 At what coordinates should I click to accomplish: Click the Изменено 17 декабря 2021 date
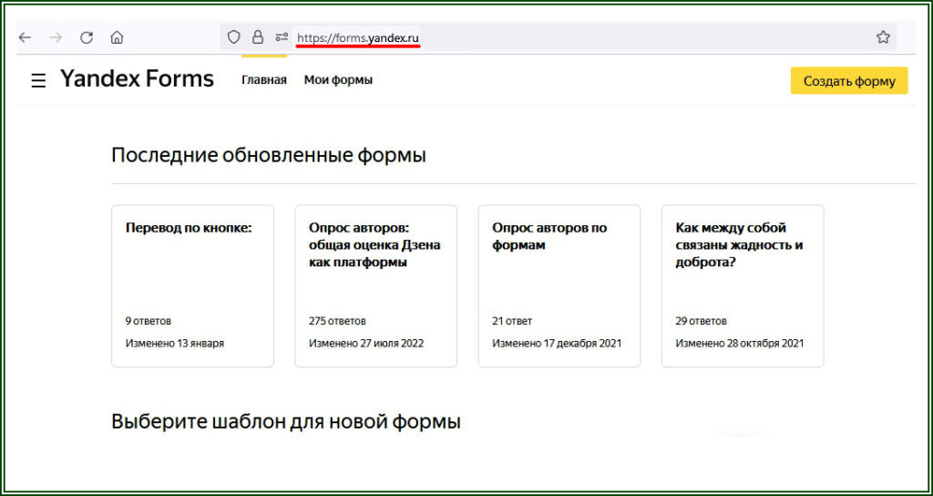click(x=557, y=344)
